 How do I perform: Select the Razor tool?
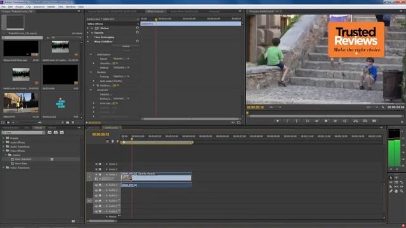(391, 187)
